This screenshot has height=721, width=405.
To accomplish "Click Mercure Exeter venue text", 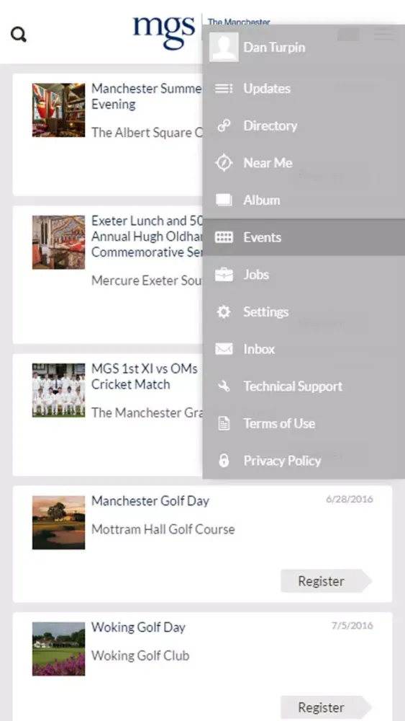I will (147, 280).
